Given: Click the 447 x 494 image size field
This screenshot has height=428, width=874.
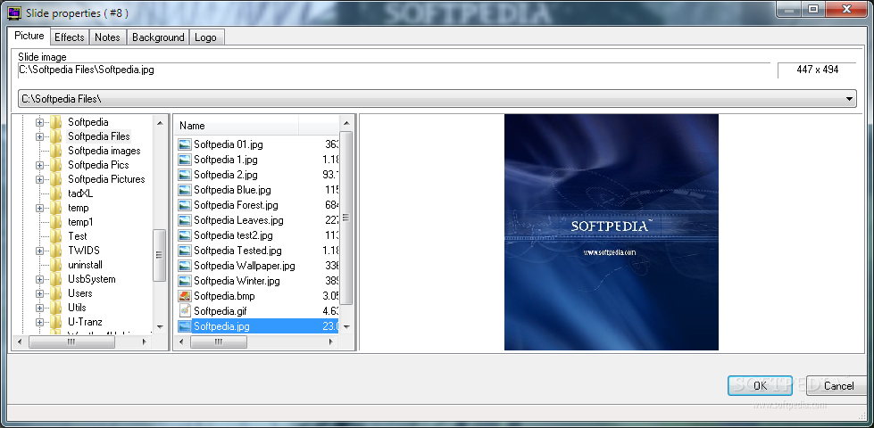Looking at the screenshot, I should click(817, 70).
